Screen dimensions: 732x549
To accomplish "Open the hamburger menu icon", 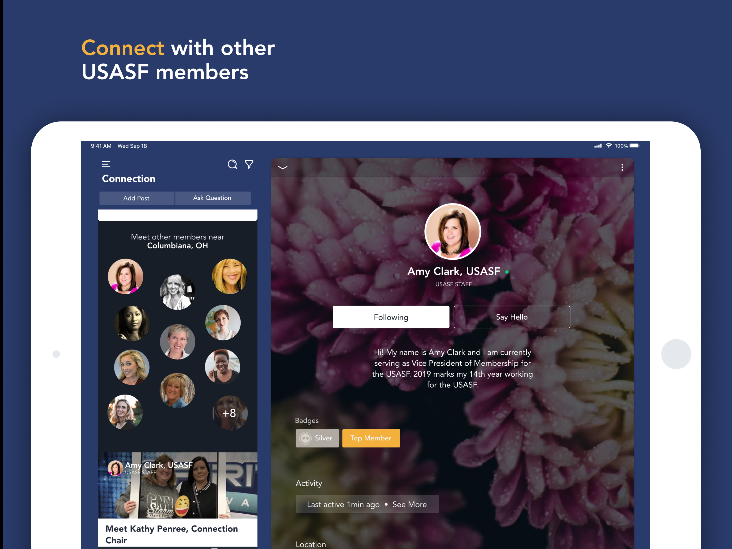I will 106,164.
